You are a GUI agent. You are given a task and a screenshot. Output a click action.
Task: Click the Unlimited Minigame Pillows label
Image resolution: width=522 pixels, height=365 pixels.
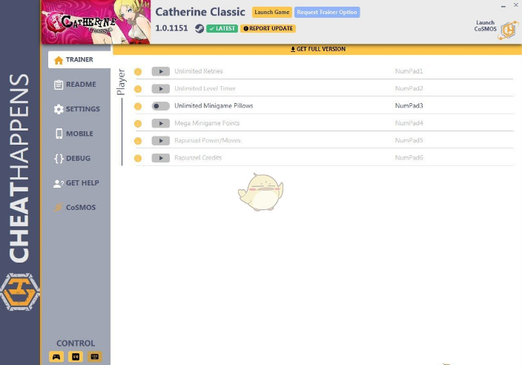coord(214,106)
